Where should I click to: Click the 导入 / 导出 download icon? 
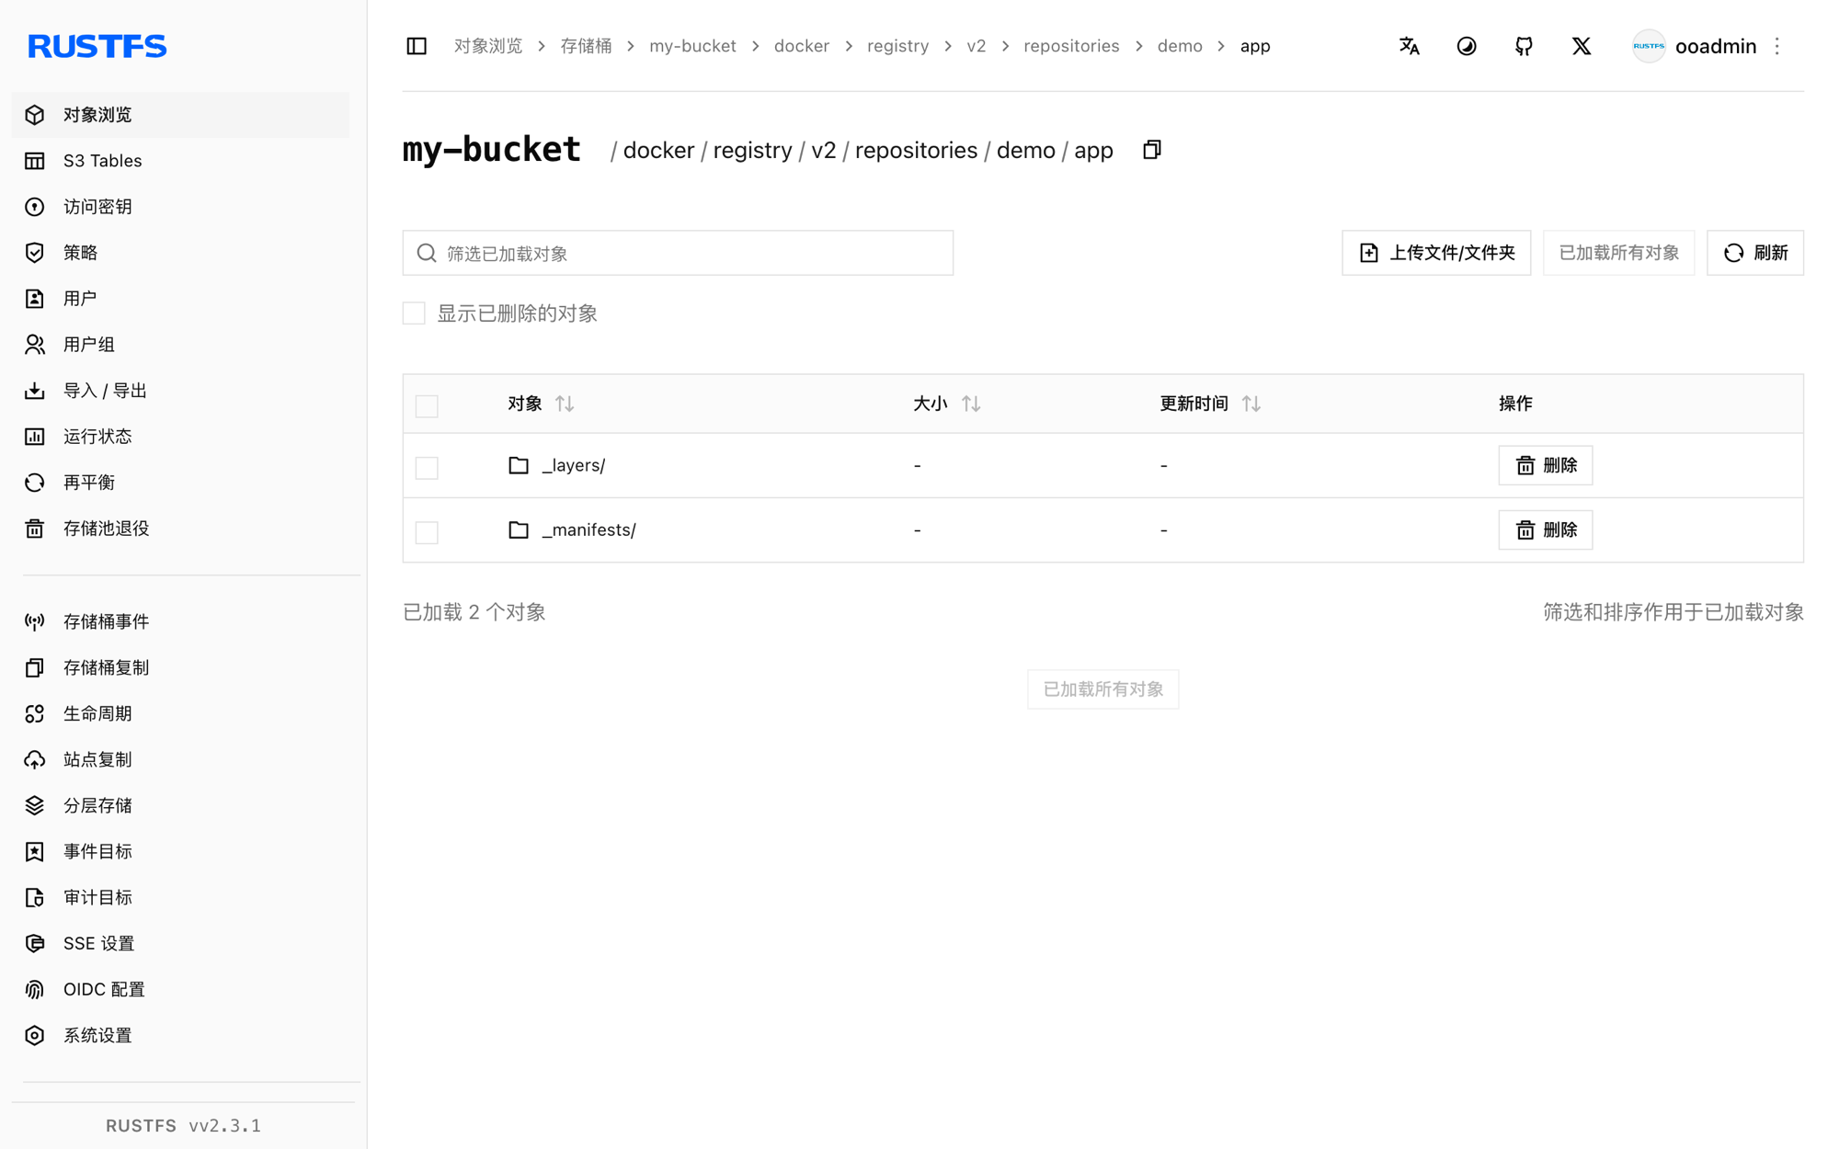[35, 391]
